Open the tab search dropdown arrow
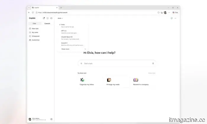207x124 pixels. click(x=29, y=8)
